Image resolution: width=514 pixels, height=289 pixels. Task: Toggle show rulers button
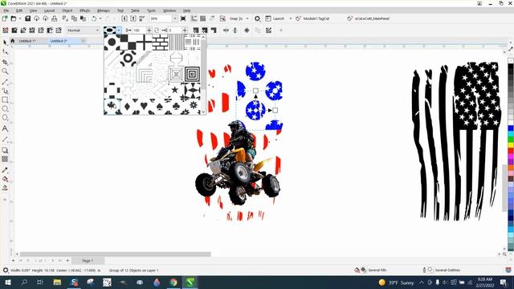tap(194, 18)
